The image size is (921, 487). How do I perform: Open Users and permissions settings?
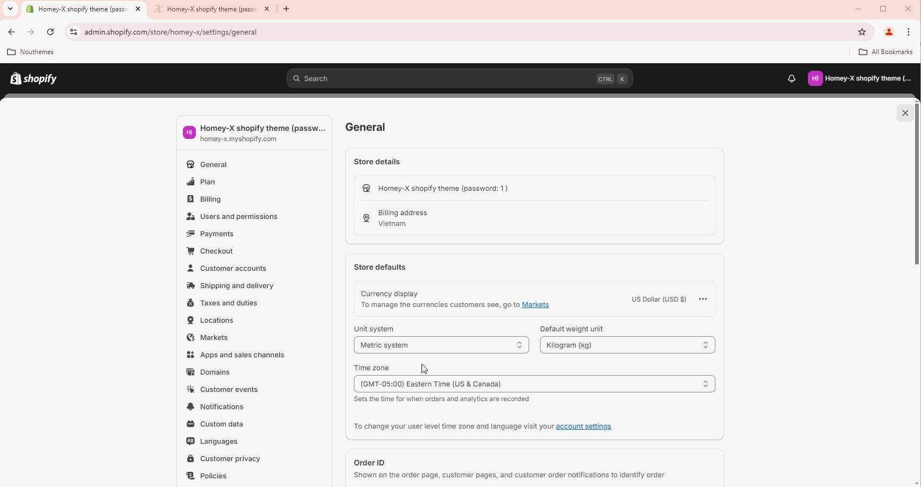click(239, 217)
